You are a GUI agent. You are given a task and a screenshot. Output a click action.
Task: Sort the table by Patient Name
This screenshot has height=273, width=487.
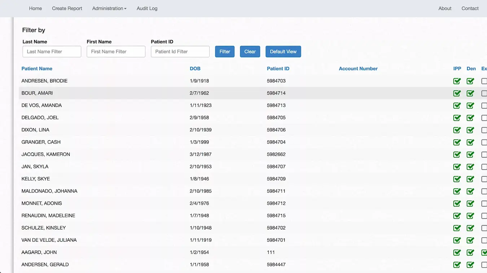pos(37,68)
